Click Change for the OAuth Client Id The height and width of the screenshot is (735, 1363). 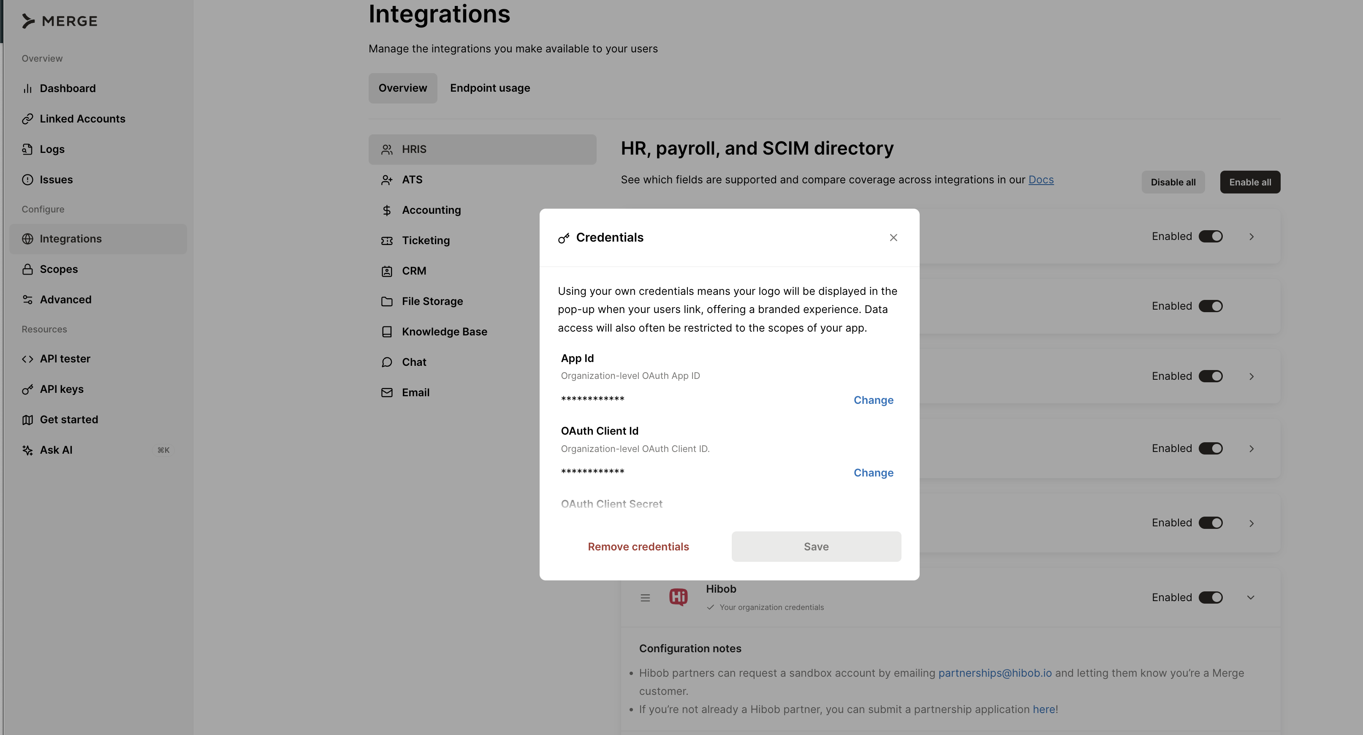(x=873, y=473)
